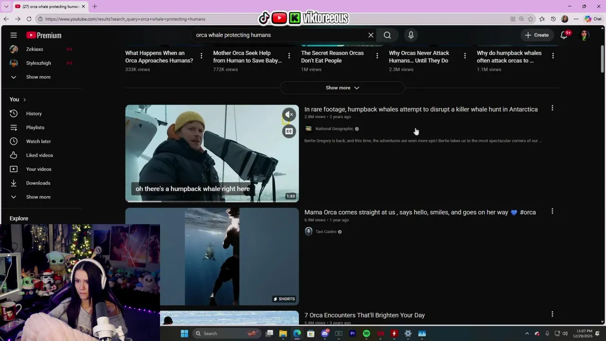Screen dimensions: 606x341
Task: Open Windows Start menu
Action: [184, 333]
